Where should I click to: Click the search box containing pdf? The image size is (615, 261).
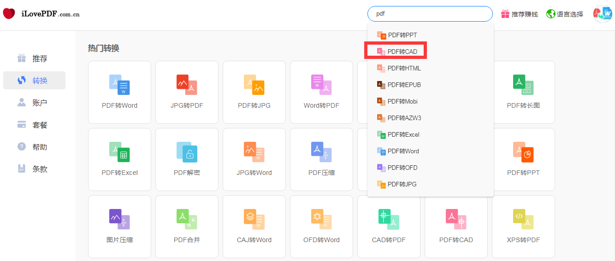[430, 14]
